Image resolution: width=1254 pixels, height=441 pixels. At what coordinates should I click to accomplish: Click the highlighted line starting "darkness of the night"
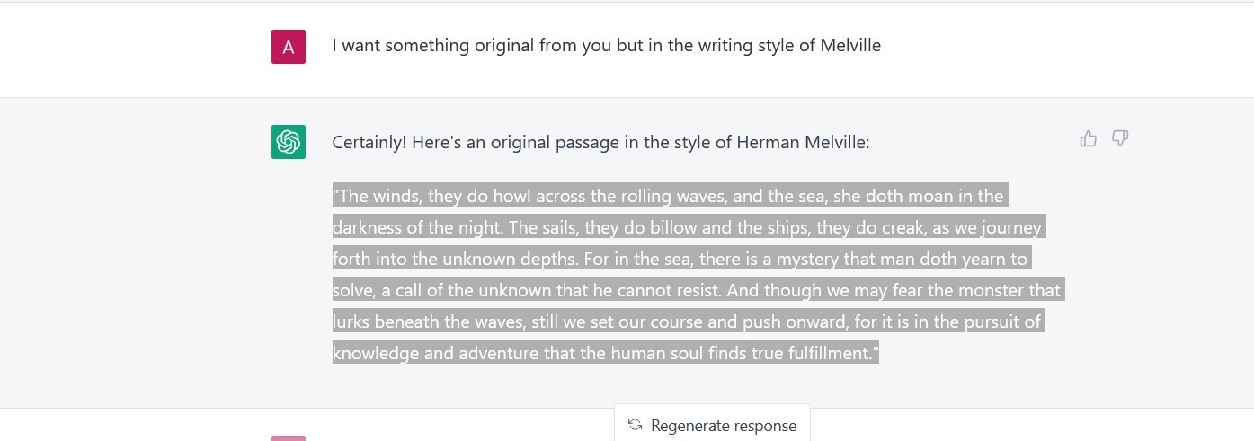(x=687, y=227)
